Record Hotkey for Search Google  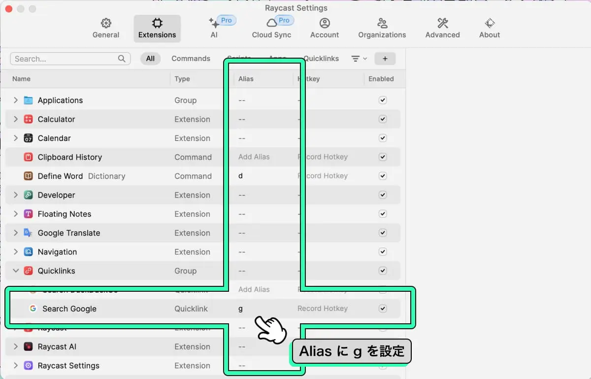323,309
